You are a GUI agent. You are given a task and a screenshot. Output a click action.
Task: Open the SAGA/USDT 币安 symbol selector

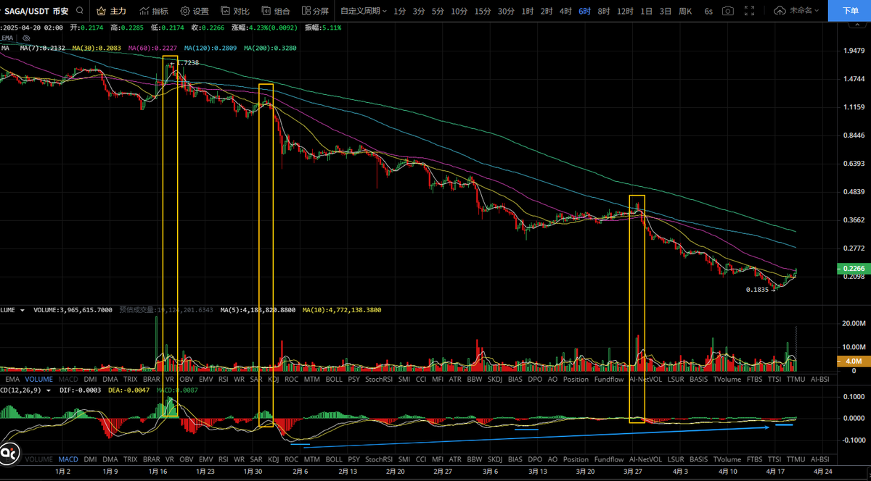(x=35, y=11)
